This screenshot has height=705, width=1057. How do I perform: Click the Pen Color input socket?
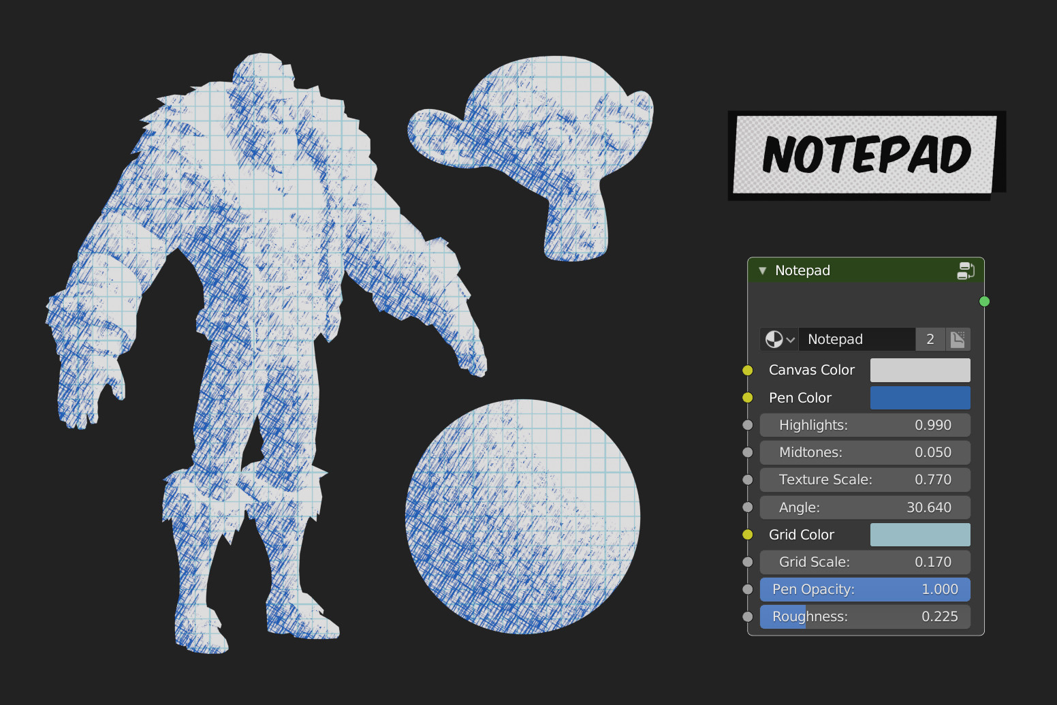pos(748,398)
